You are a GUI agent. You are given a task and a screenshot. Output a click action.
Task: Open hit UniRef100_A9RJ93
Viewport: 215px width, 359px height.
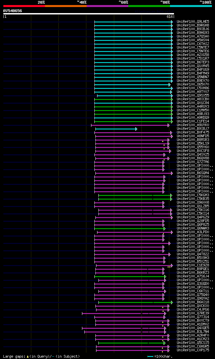coord(193,114)
